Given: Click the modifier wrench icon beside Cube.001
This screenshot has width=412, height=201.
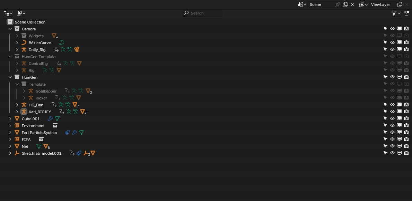Looking at the screenshot, I should pyautogui.click(x=50, y=118).
